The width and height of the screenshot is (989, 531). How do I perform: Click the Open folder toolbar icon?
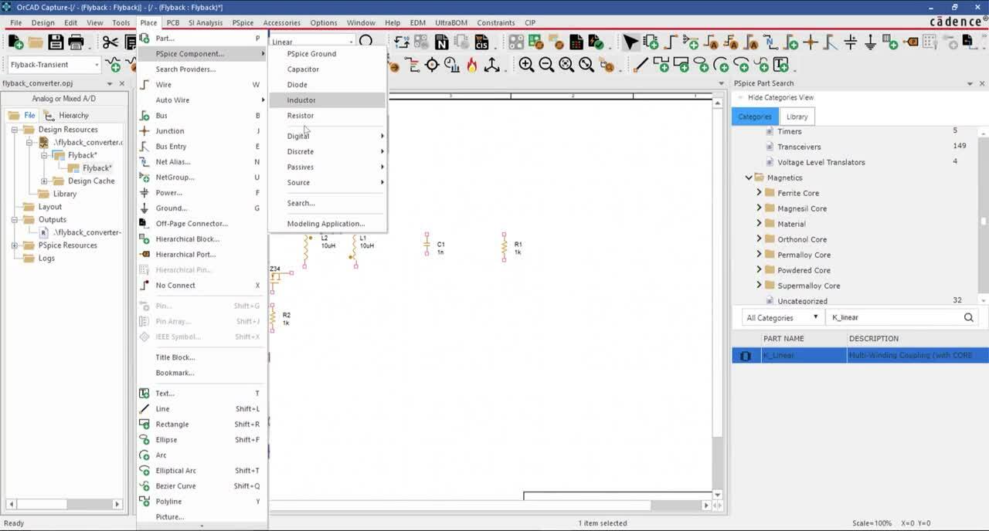[x=36, y=42]
